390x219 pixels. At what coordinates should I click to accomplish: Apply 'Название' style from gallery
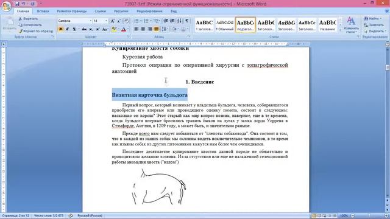(x=328, y=25)
